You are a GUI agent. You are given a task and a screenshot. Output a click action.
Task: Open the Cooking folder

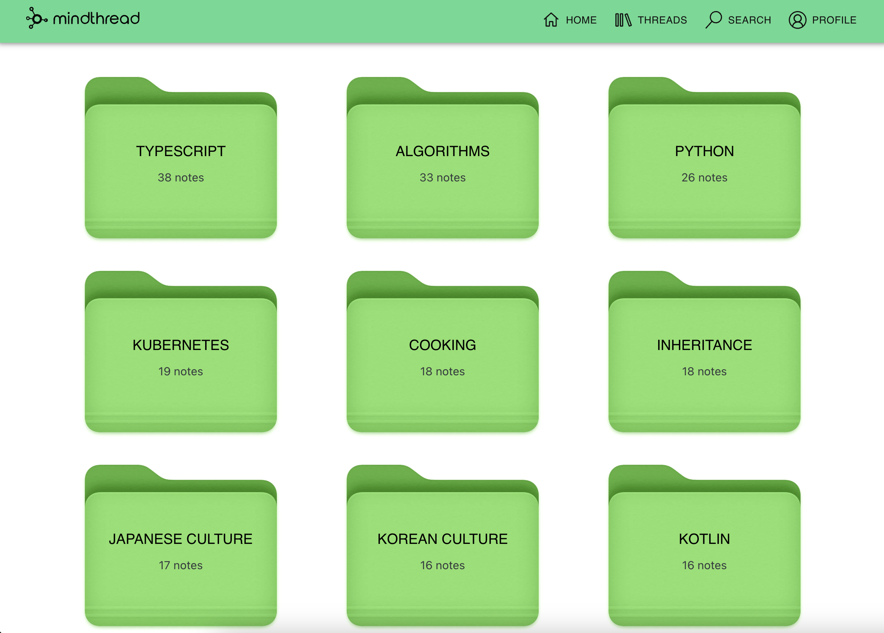coord(442,357)
